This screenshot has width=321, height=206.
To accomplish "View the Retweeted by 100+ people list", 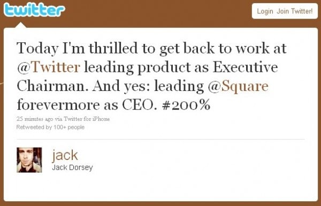I will (x=50, y=127).
